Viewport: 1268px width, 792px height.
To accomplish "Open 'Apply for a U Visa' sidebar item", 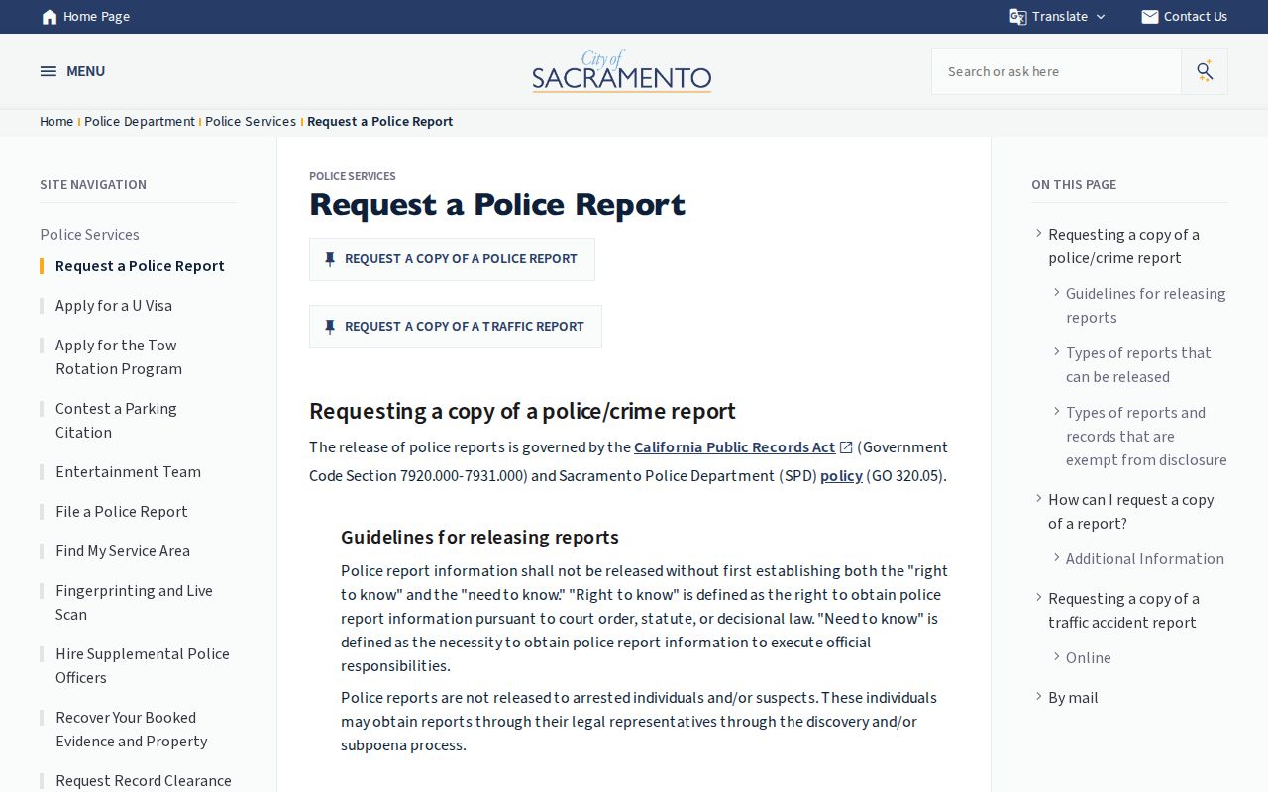I will click(114, 306).
